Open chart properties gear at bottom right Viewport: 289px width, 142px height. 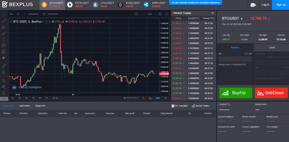click(166, 98)
